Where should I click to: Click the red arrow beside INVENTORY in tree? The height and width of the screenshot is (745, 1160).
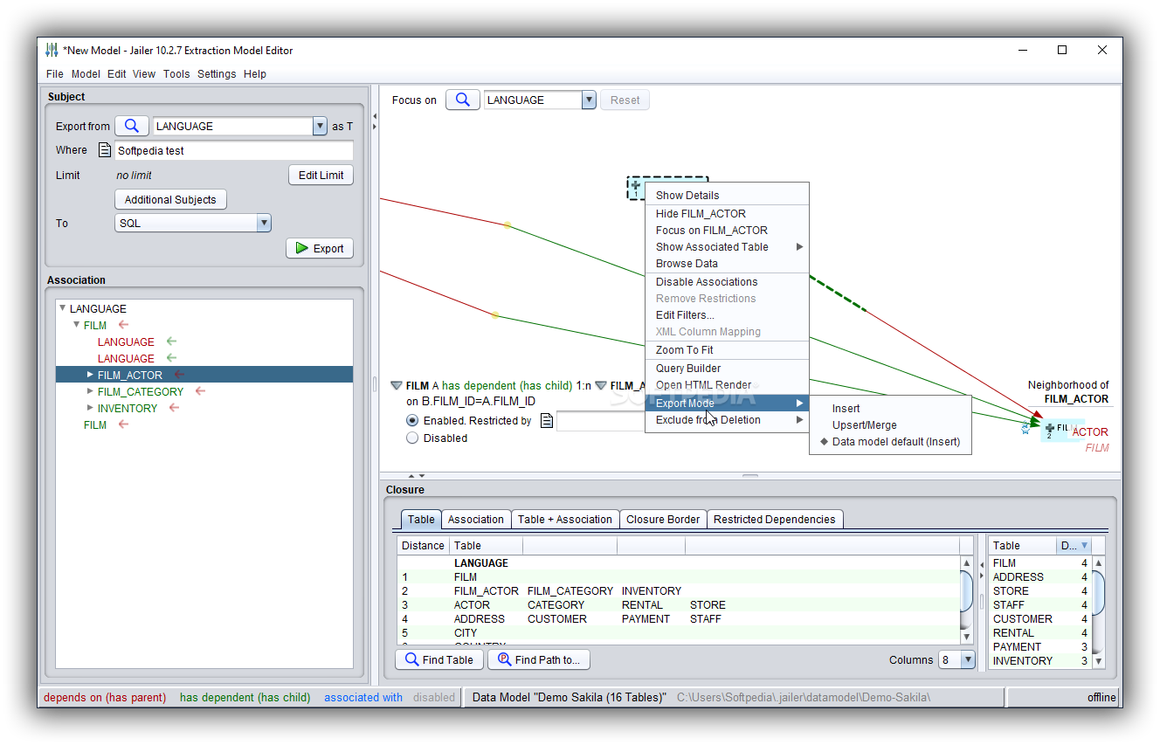pos(175,408)
